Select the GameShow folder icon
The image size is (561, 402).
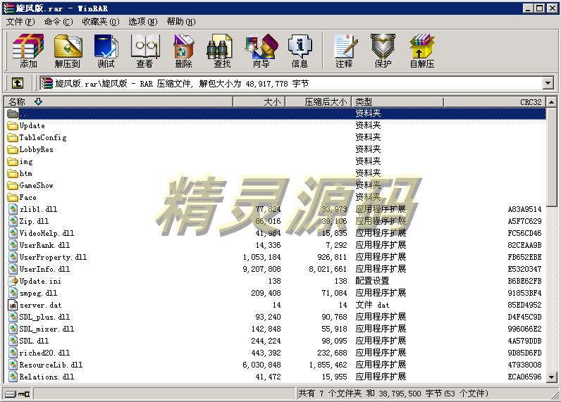[13, 185]
